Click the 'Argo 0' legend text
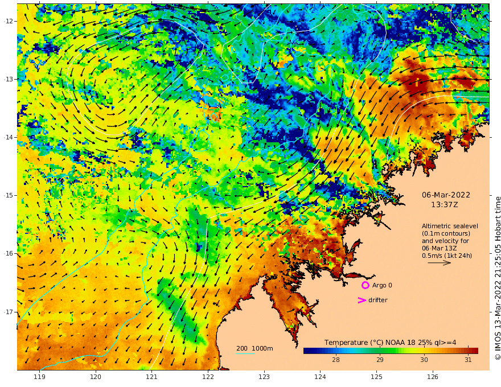The width and height of the screenshot is (501, 387). 382,285
